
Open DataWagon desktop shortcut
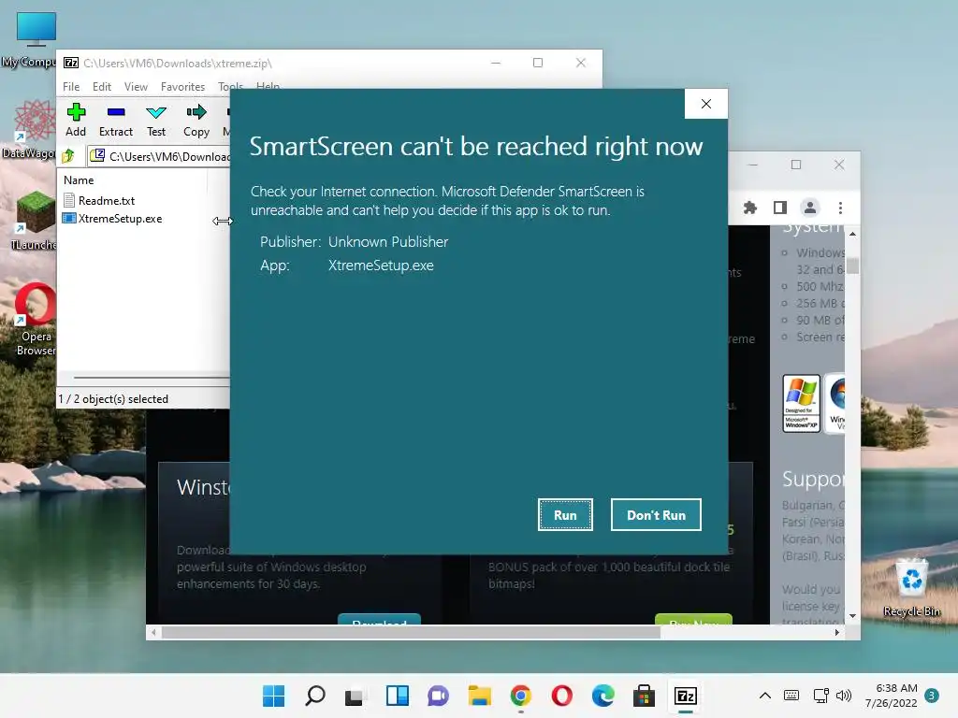pos(34,129)
